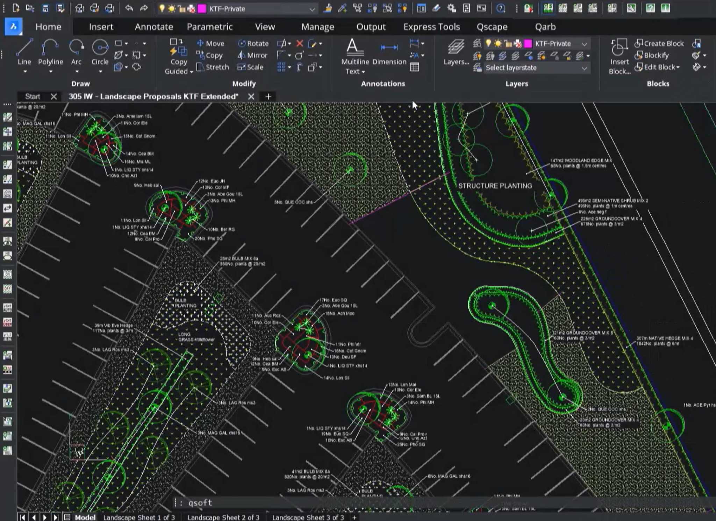Switch to Landscape Sheet 2 of 3 layout
The width and height of the screenshot is (716, 521).
223,517
